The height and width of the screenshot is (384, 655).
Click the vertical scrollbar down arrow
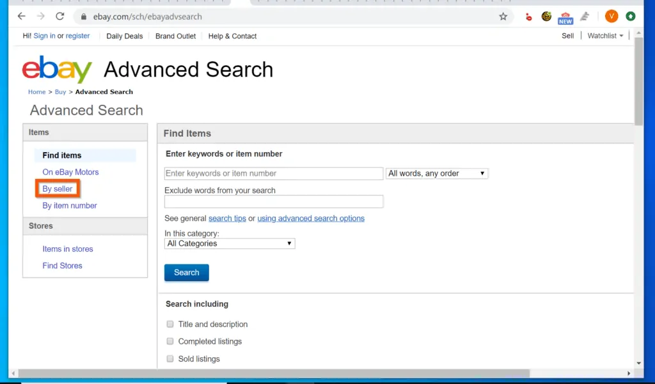click(x=638, y=363)
